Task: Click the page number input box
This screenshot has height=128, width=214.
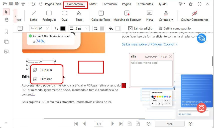Action: [99, 124]
